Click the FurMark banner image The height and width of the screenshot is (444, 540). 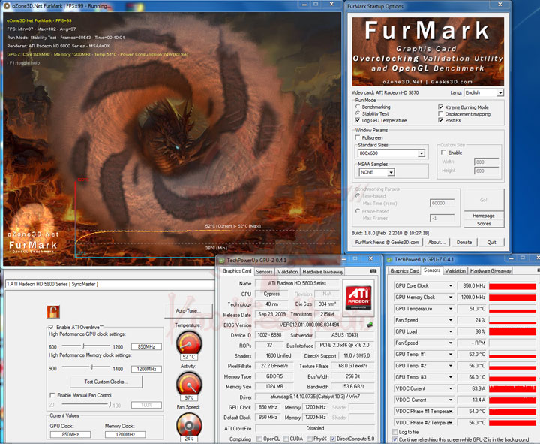pos(427,51)
